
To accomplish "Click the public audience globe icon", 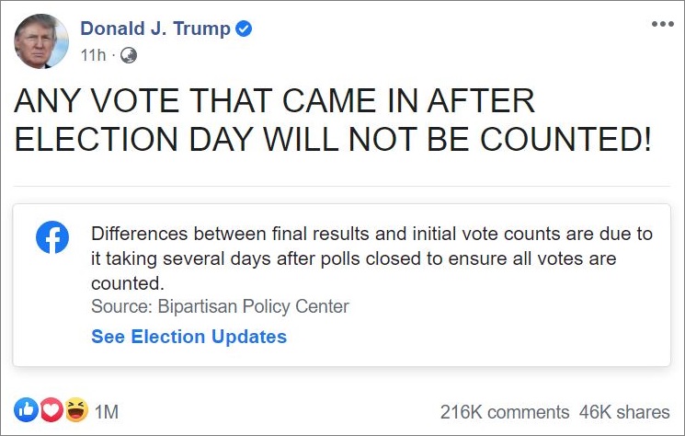I will tap(129, 56).
